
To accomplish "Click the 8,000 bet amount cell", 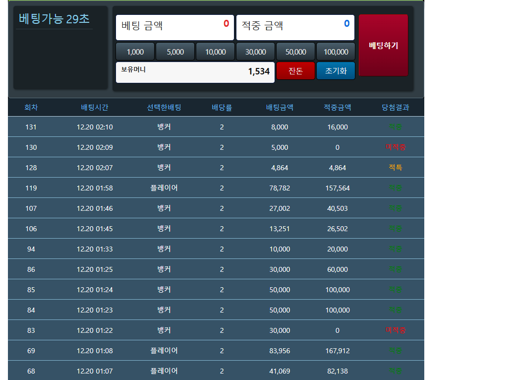I will point(280,127).
